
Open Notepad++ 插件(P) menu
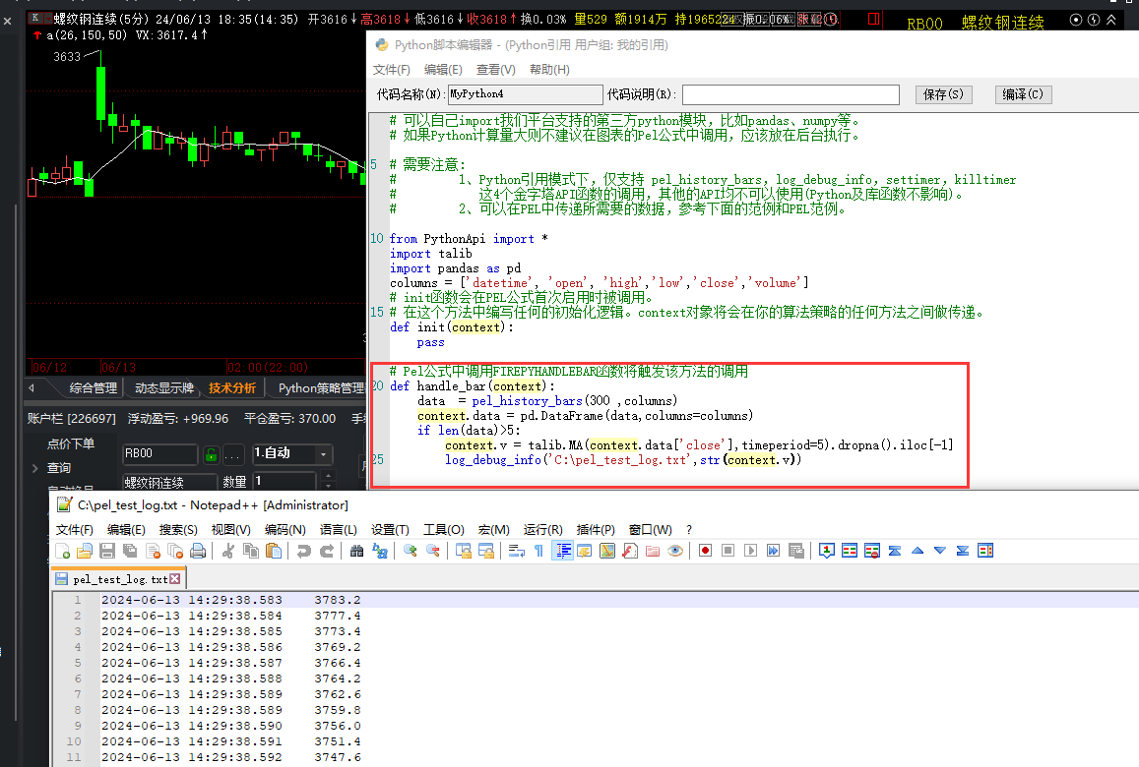click(596, 530)
